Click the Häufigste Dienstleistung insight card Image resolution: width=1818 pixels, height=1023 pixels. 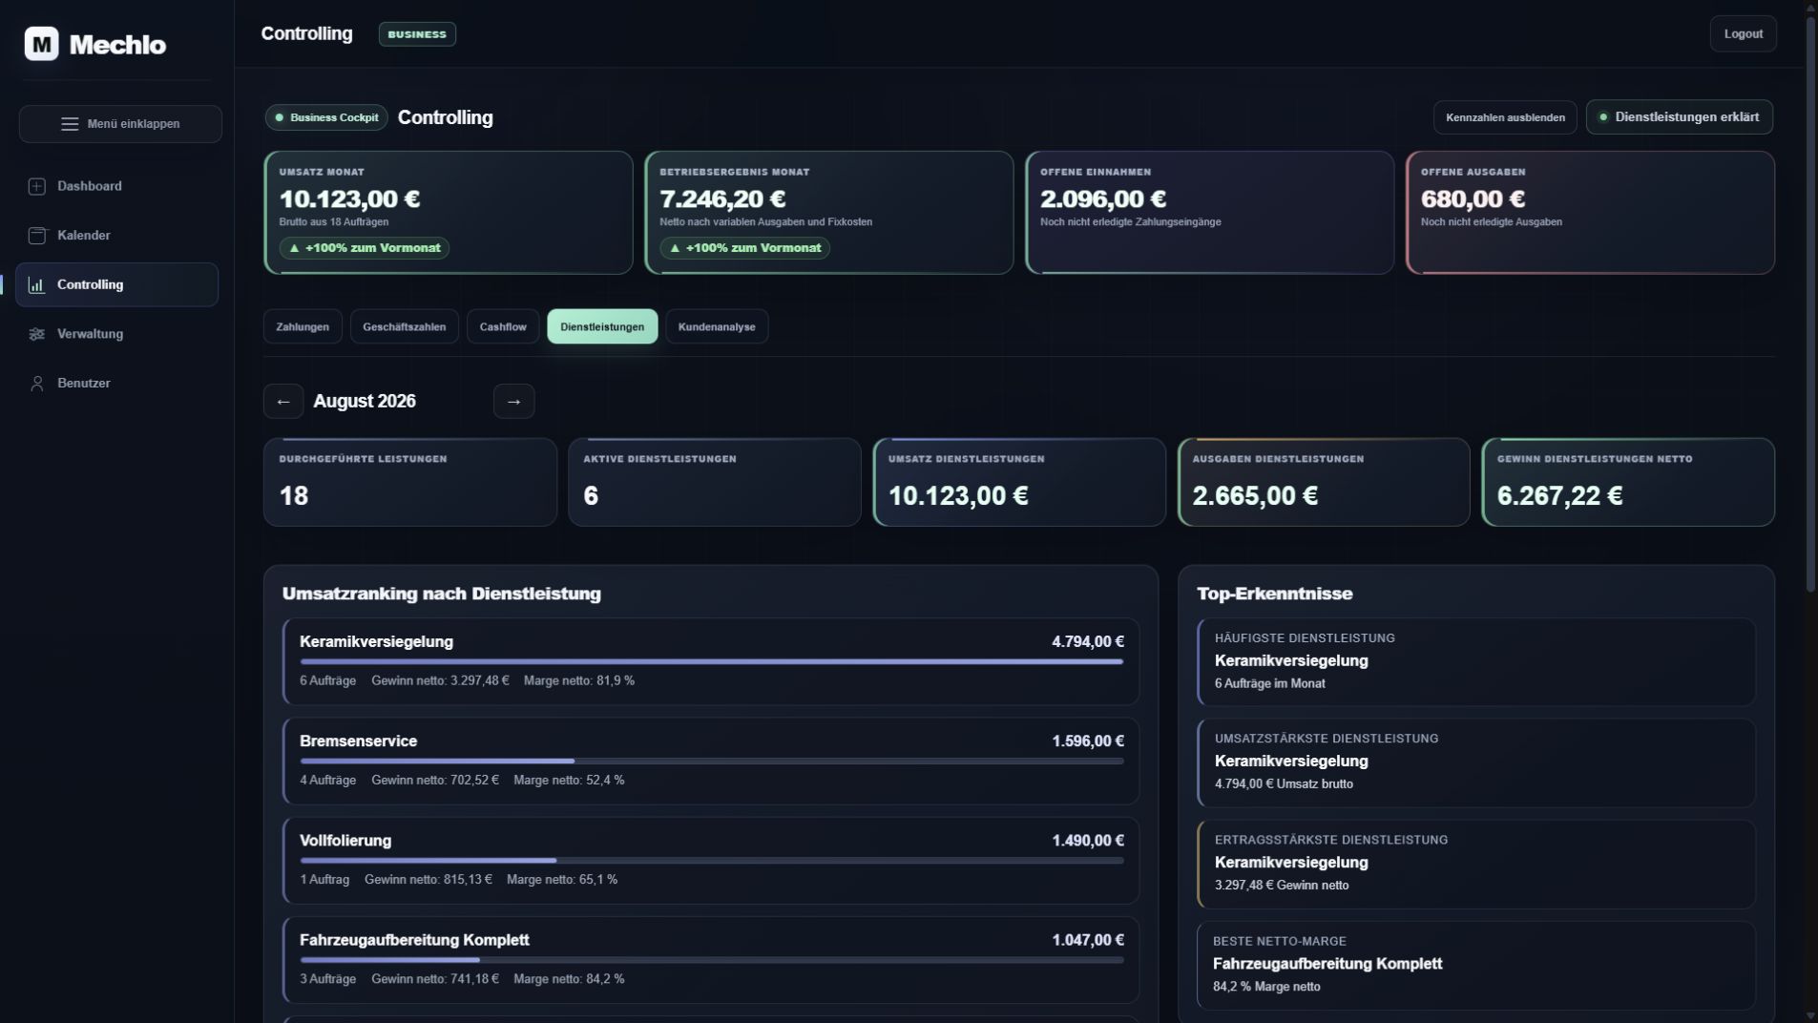pyautogui.click(x=1476, y=661)
